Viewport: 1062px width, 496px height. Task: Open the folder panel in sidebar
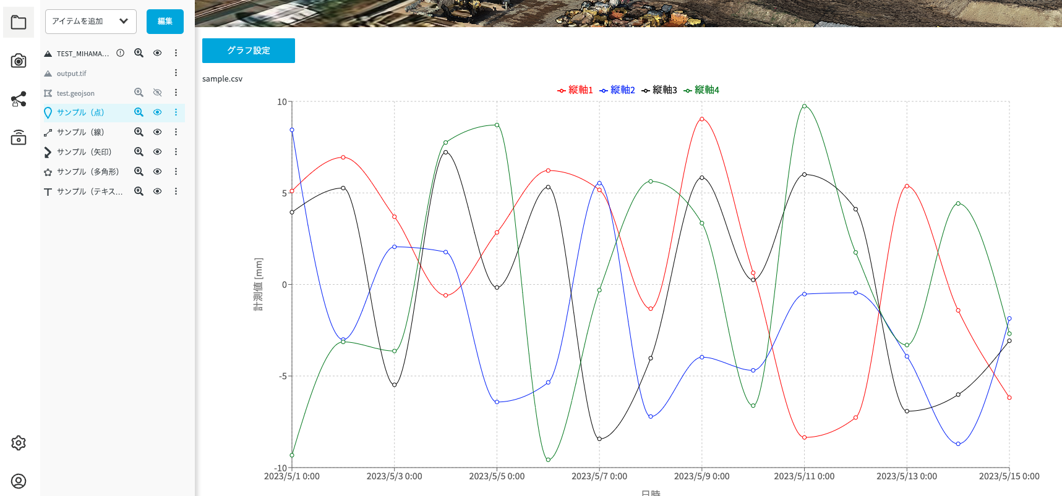pos(19,23)
